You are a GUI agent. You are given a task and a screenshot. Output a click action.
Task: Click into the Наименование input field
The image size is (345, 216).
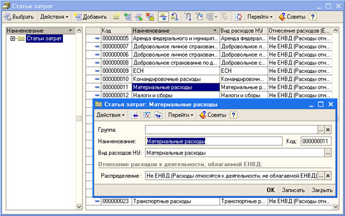[x=214, y=141]
